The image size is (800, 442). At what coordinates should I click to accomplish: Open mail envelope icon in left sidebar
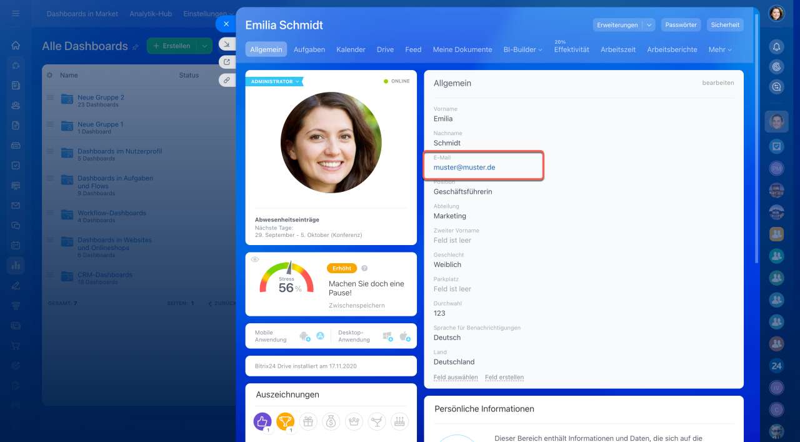tap(16, 206)
